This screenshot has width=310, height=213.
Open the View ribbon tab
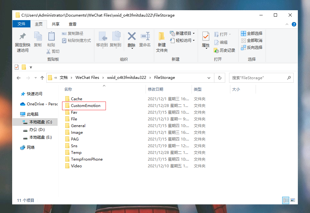click(x=73, y=24)
